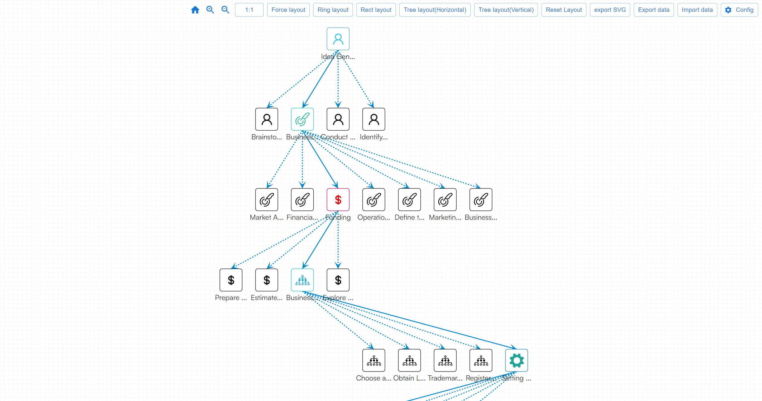Zoom out with the magnifier minus icon
The width and height of the screenshot is (762, 401).
[225, 10]
